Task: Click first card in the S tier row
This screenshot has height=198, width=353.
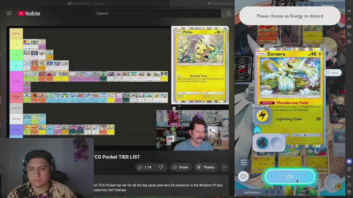Action: point(27,44)
